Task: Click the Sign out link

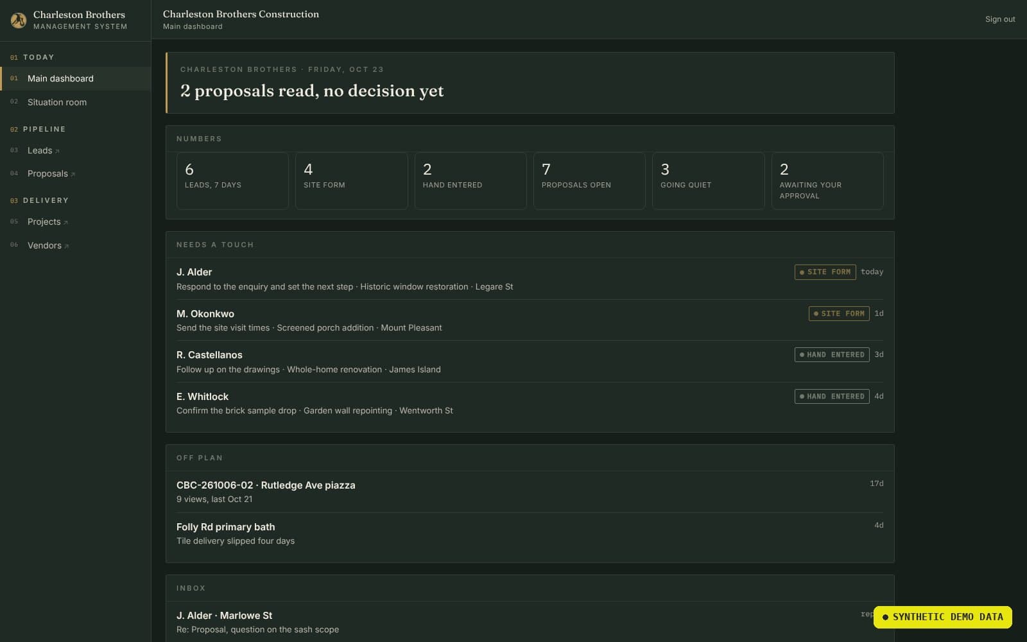Action: (1000, 19)
